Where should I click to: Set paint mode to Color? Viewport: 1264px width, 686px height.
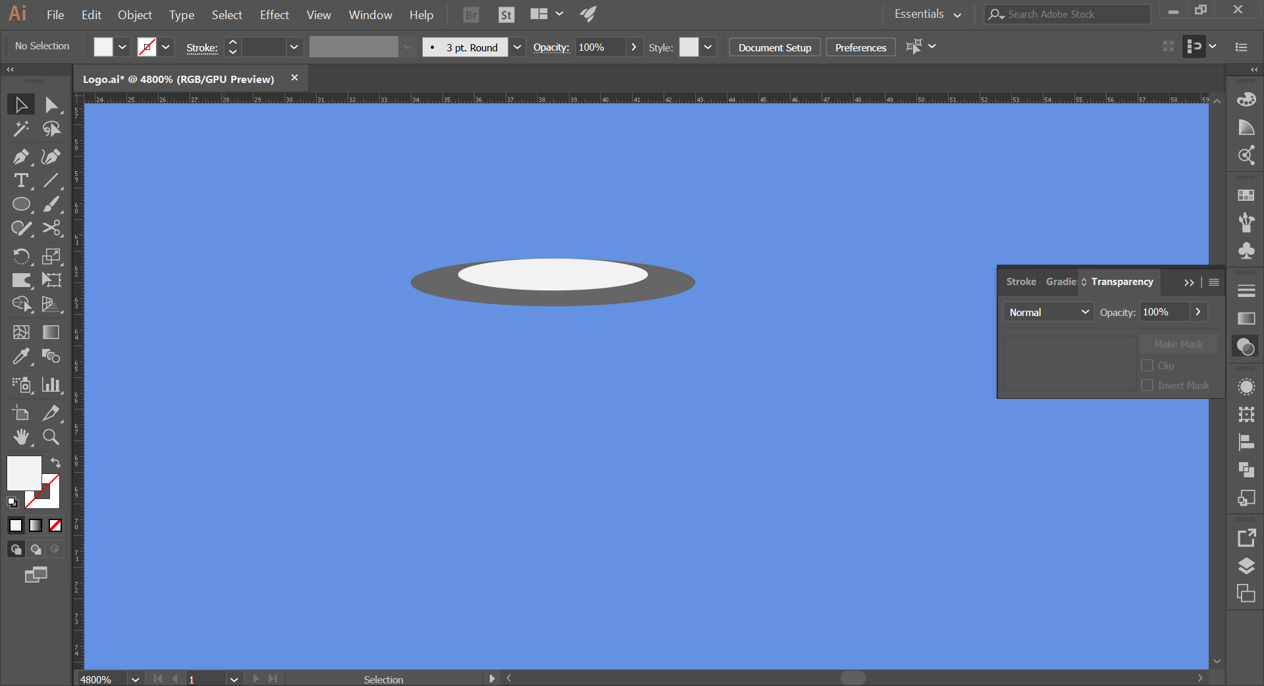coord(16,525)
